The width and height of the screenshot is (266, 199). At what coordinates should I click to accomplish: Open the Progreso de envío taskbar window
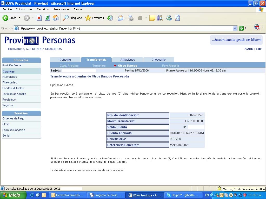point(106,195)
